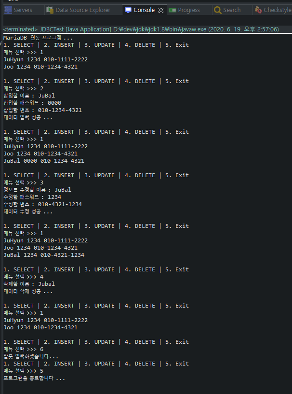The width and height of the screenshot is (292, 394).
Task: Click the Servers tab icon
Action: (8, 10)
